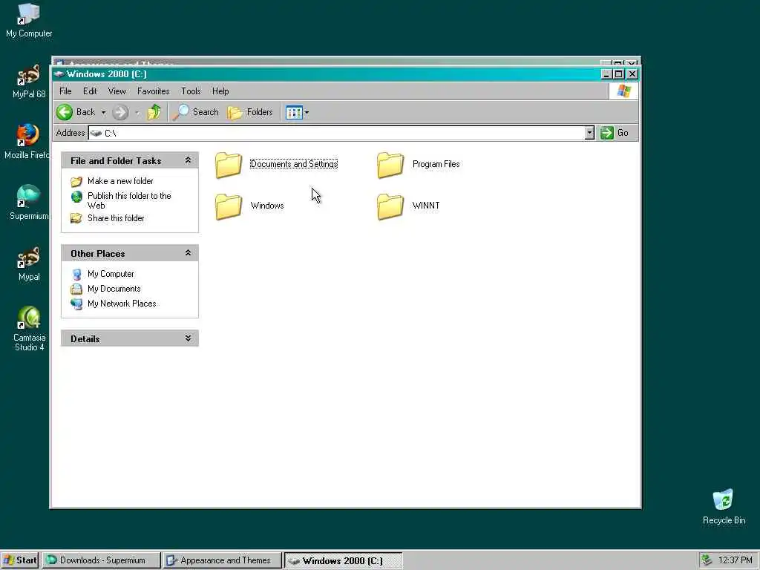Screen dimensions: 760x570
Task: Collapse the File and Folder Tasks panel
Action: tap(188, 160)
